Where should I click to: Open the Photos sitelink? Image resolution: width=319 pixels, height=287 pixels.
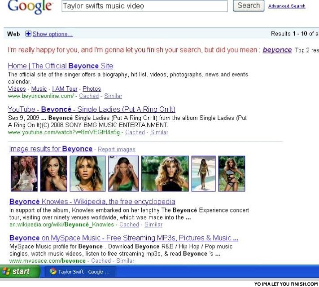click(92, 89)
